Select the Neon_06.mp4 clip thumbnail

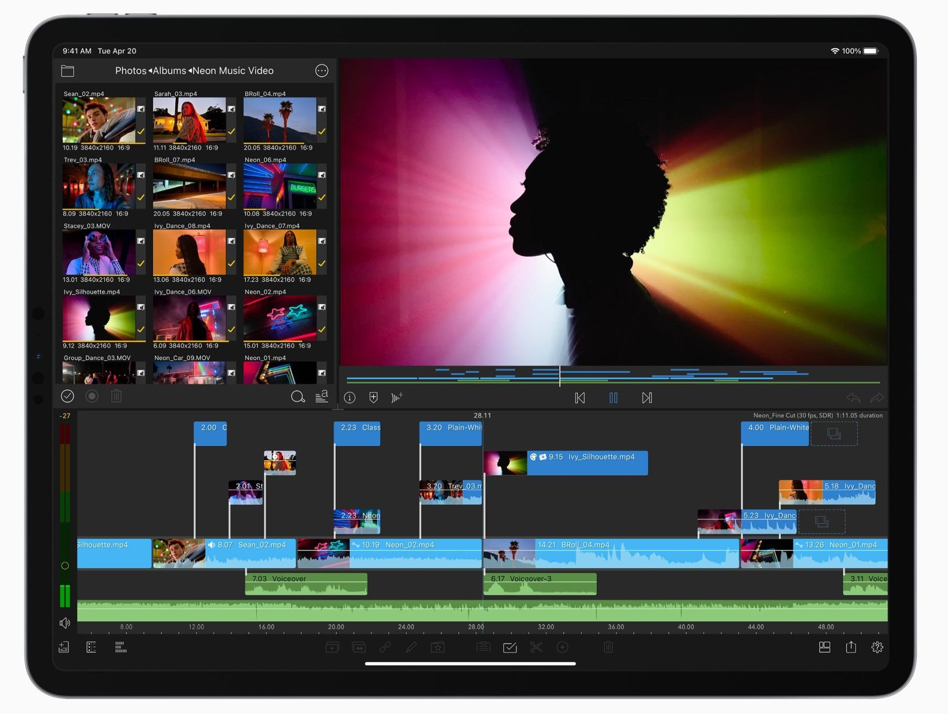pyautogui.click(x=279, y=186)
